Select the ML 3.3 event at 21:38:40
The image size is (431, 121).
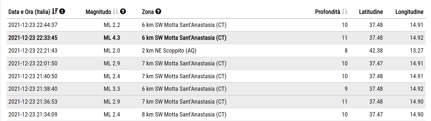[216, 89]
